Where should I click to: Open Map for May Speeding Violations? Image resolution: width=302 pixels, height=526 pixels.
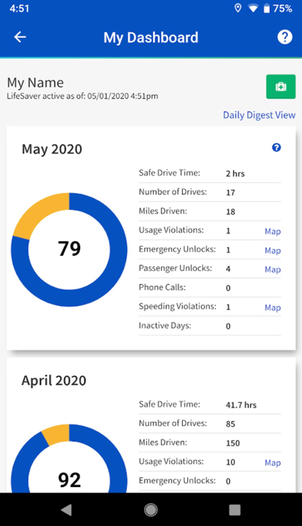pos(272,307)
